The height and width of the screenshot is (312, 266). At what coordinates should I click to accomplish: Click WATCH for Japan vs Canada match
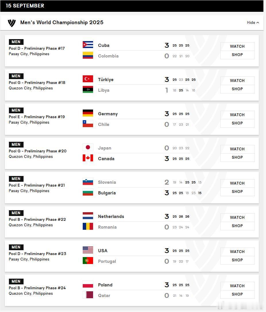(x=237, y=149)
